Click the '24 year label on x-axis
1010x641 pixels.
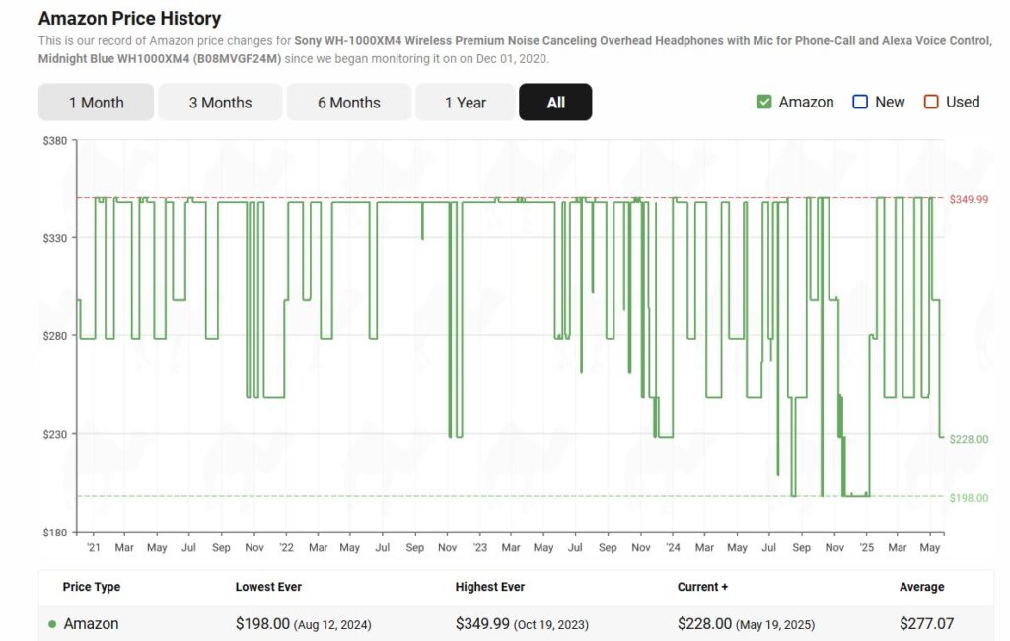[673, 547]
